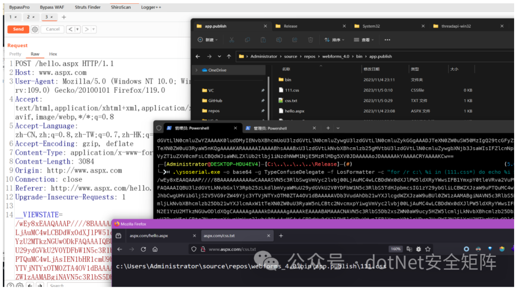Switch request view to Hex
Screen dimensions: 517x289
(x=53, y=54)
